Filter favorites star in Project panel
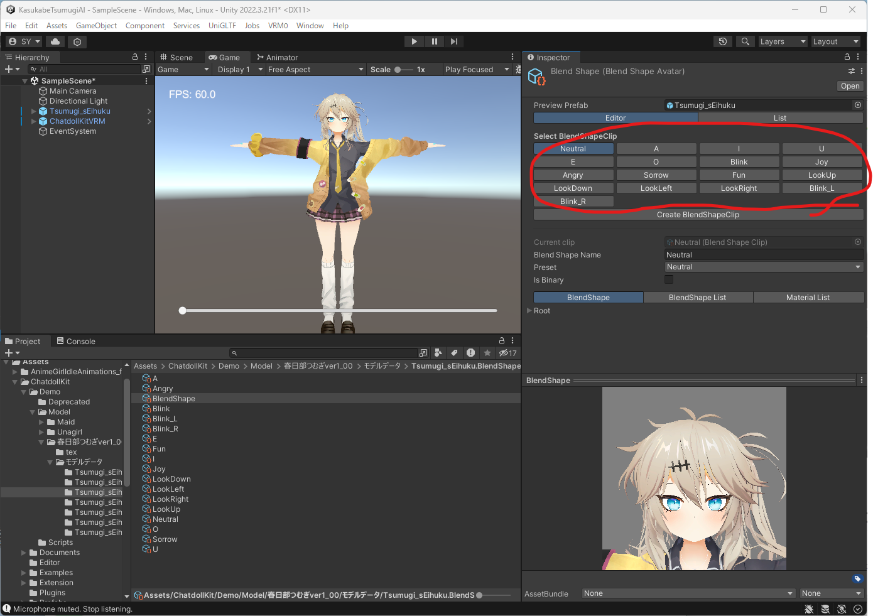873x616 pixels. pyautogui.click(x=487, y=353)
